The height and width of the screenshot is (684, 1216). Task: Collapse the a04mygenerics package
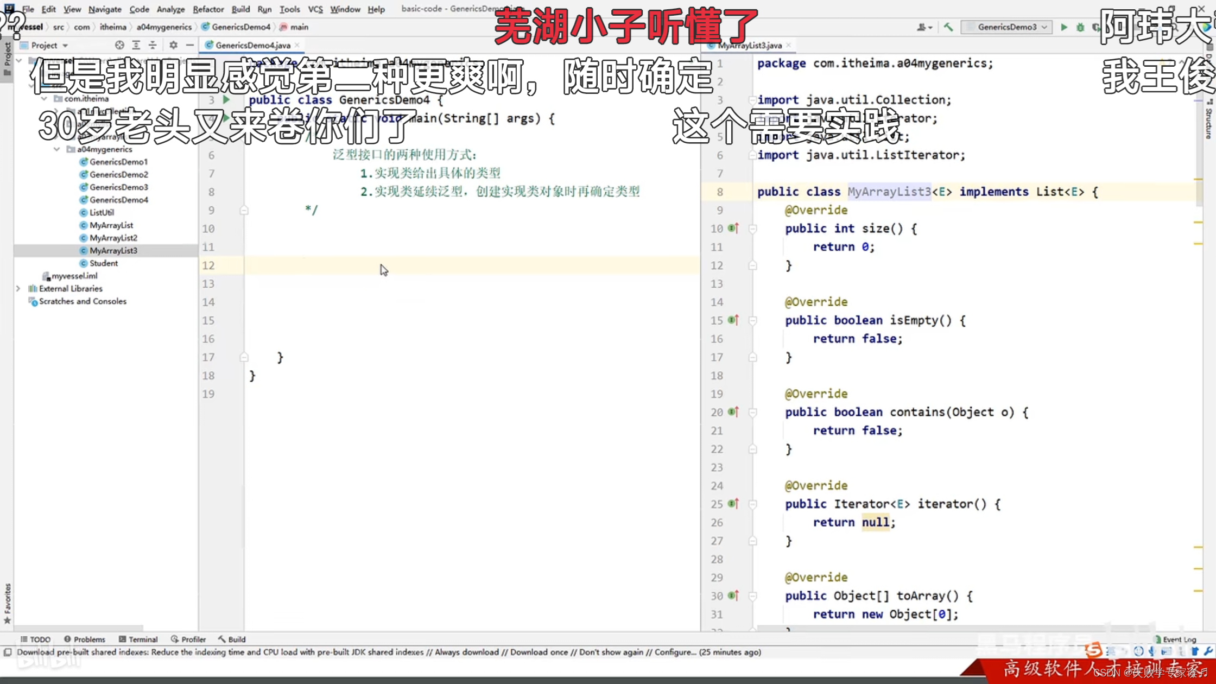pyautogui.click(x=56, y=149)
